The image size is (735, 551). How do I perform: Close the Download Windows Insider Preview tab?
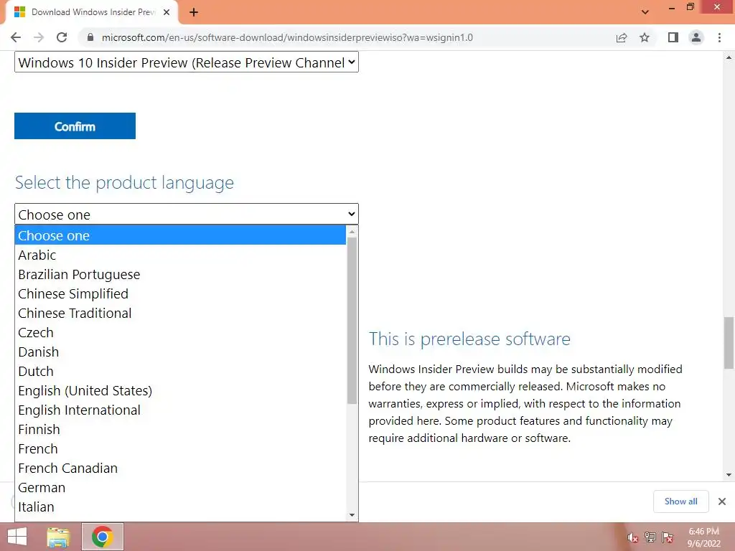point(167,12)
